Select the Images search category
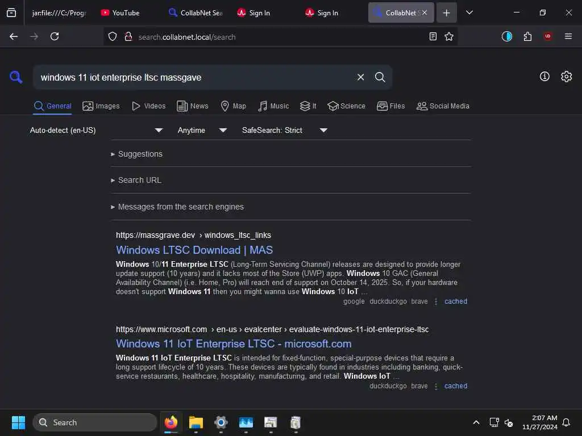The image size is (582, 436). click(x=101, y=106)
